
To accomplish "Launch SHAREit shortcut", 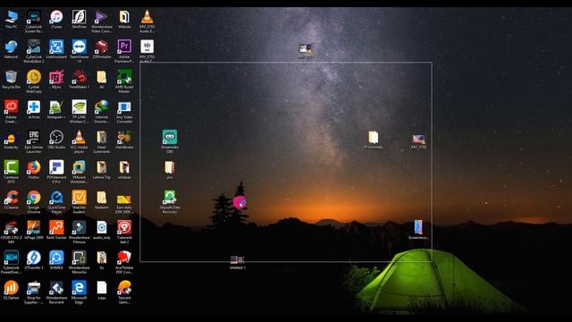I will click(56, 260).
